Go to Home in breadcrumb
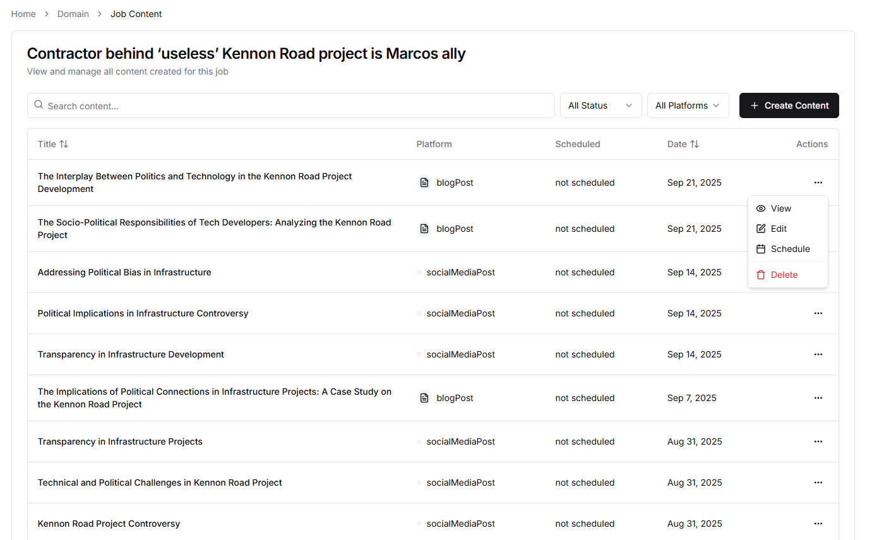Screen dimensions: 872x540 click(x=23, y=14)
